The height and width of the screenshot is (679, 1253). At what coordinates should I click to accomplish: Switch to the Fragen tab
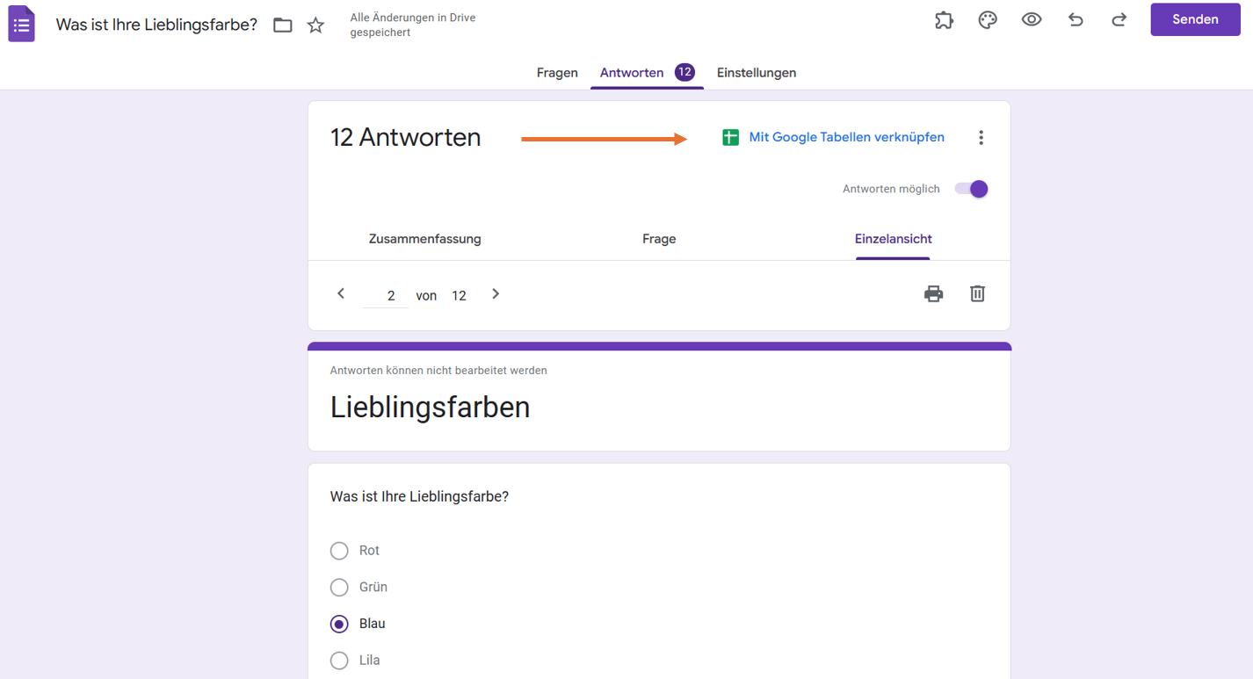tap(557, 73)
